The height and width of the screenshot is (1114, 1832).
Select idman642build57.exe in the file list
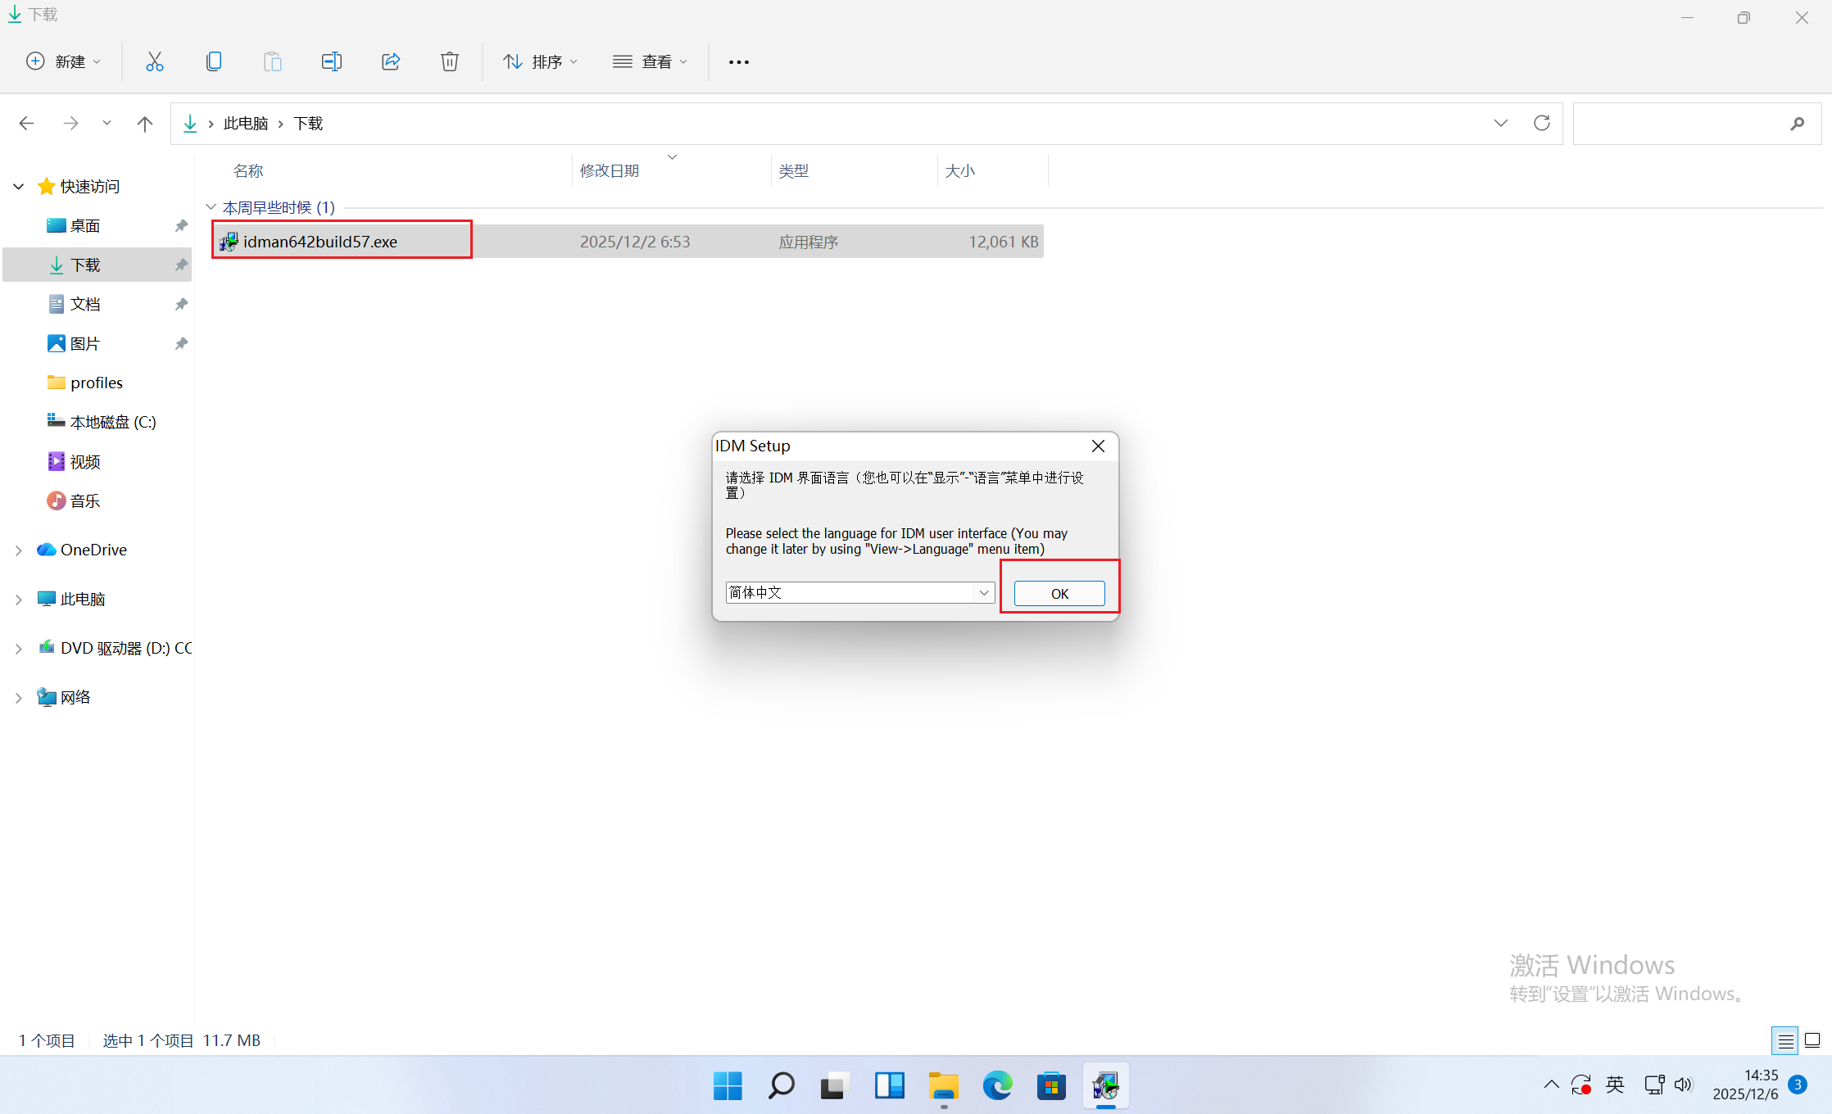[x=320, y=242]
